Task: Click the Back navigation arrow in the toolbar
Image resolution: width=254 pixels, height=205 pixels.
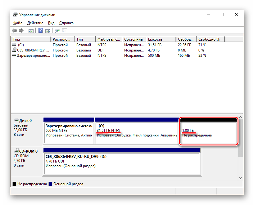Action: pos(14,30)
